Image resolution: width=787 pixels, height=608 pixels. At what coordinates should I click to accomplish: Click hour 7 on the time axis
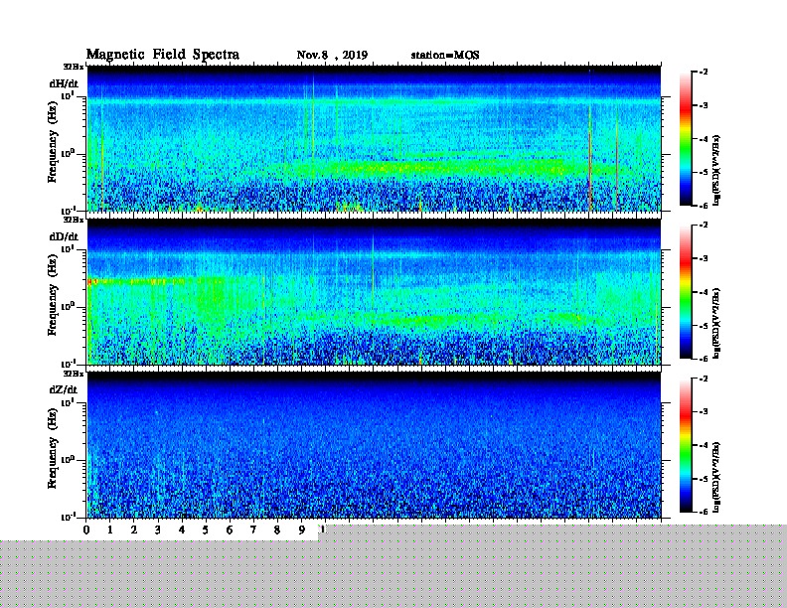pos(253,531)
